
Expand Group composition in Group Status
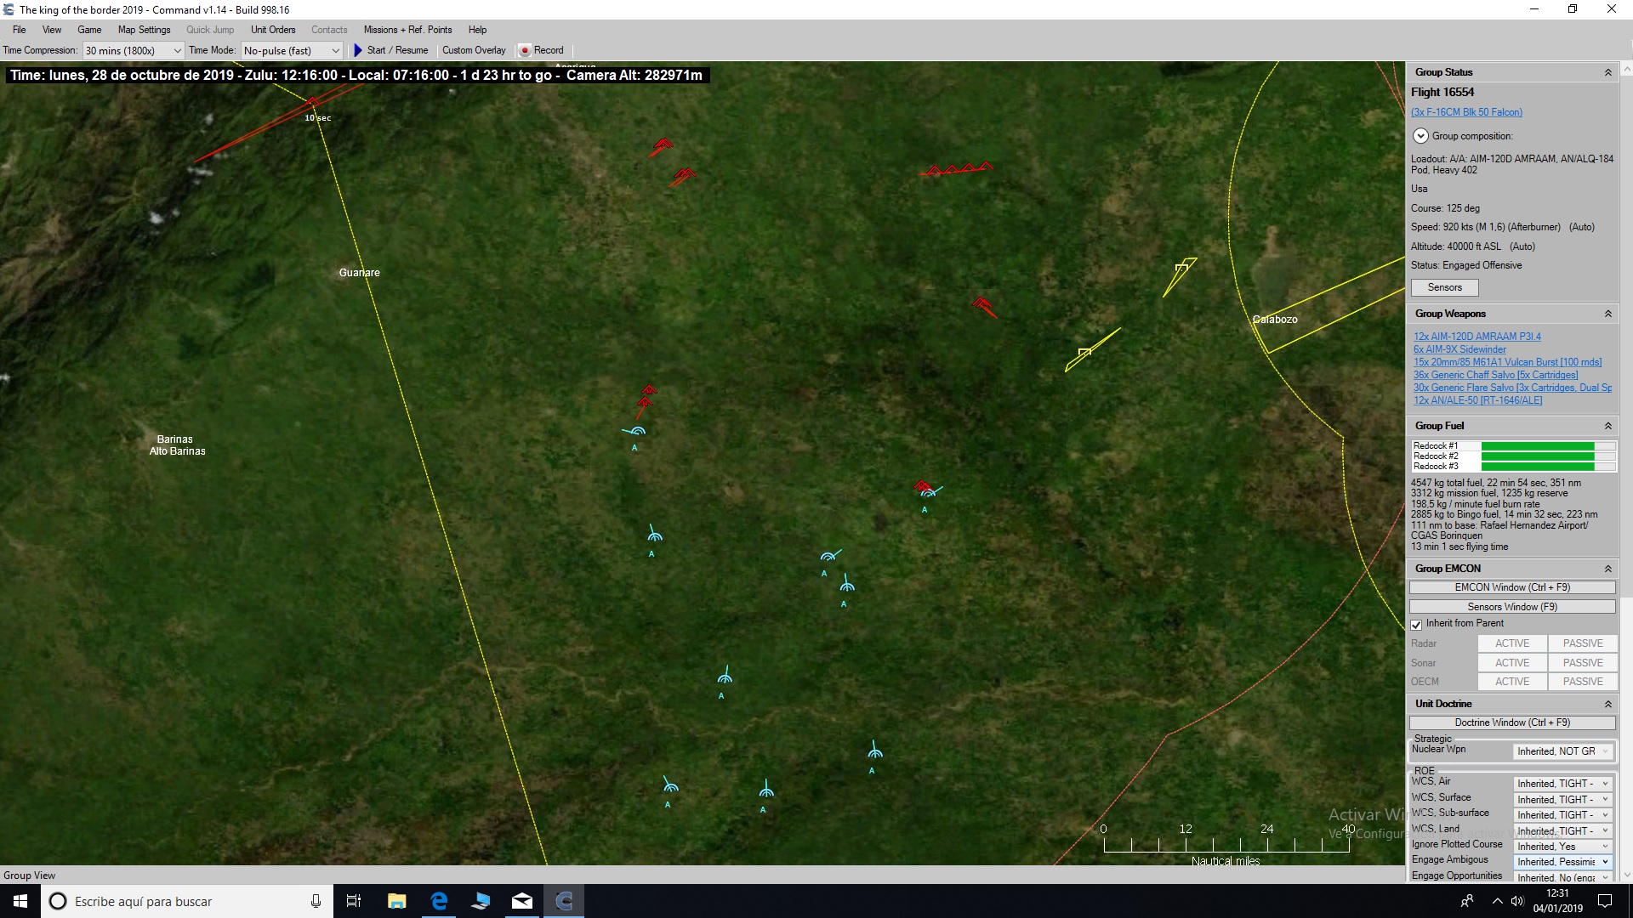pyautogui.click(x=1420, y=135)
